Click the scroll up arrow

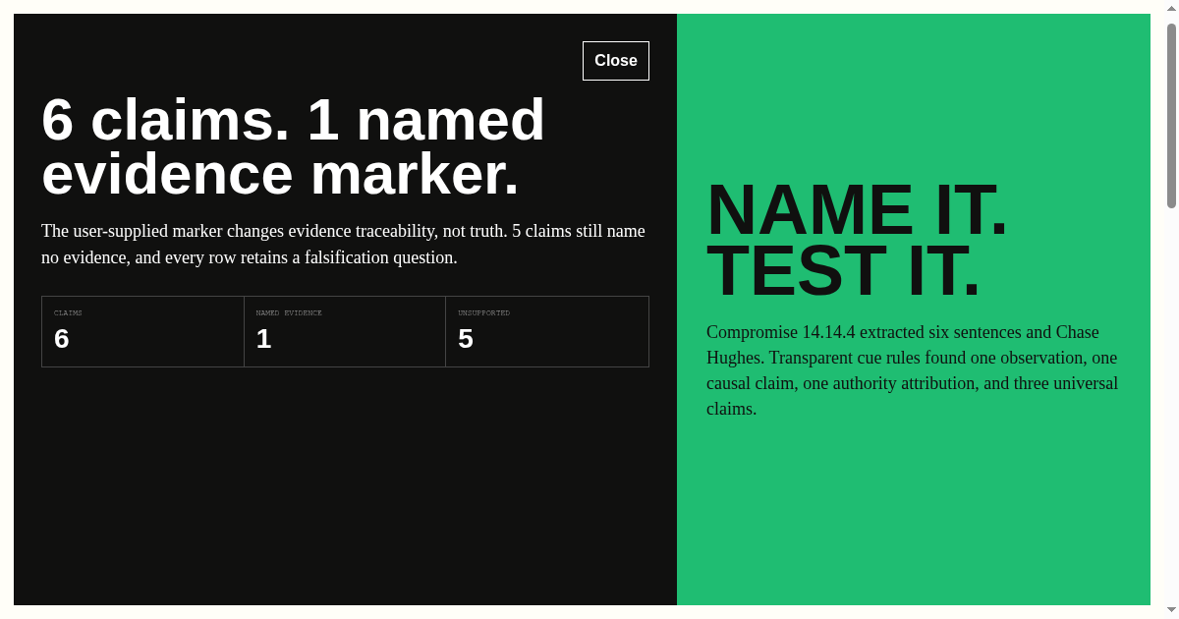click(x=1171, y=8)
